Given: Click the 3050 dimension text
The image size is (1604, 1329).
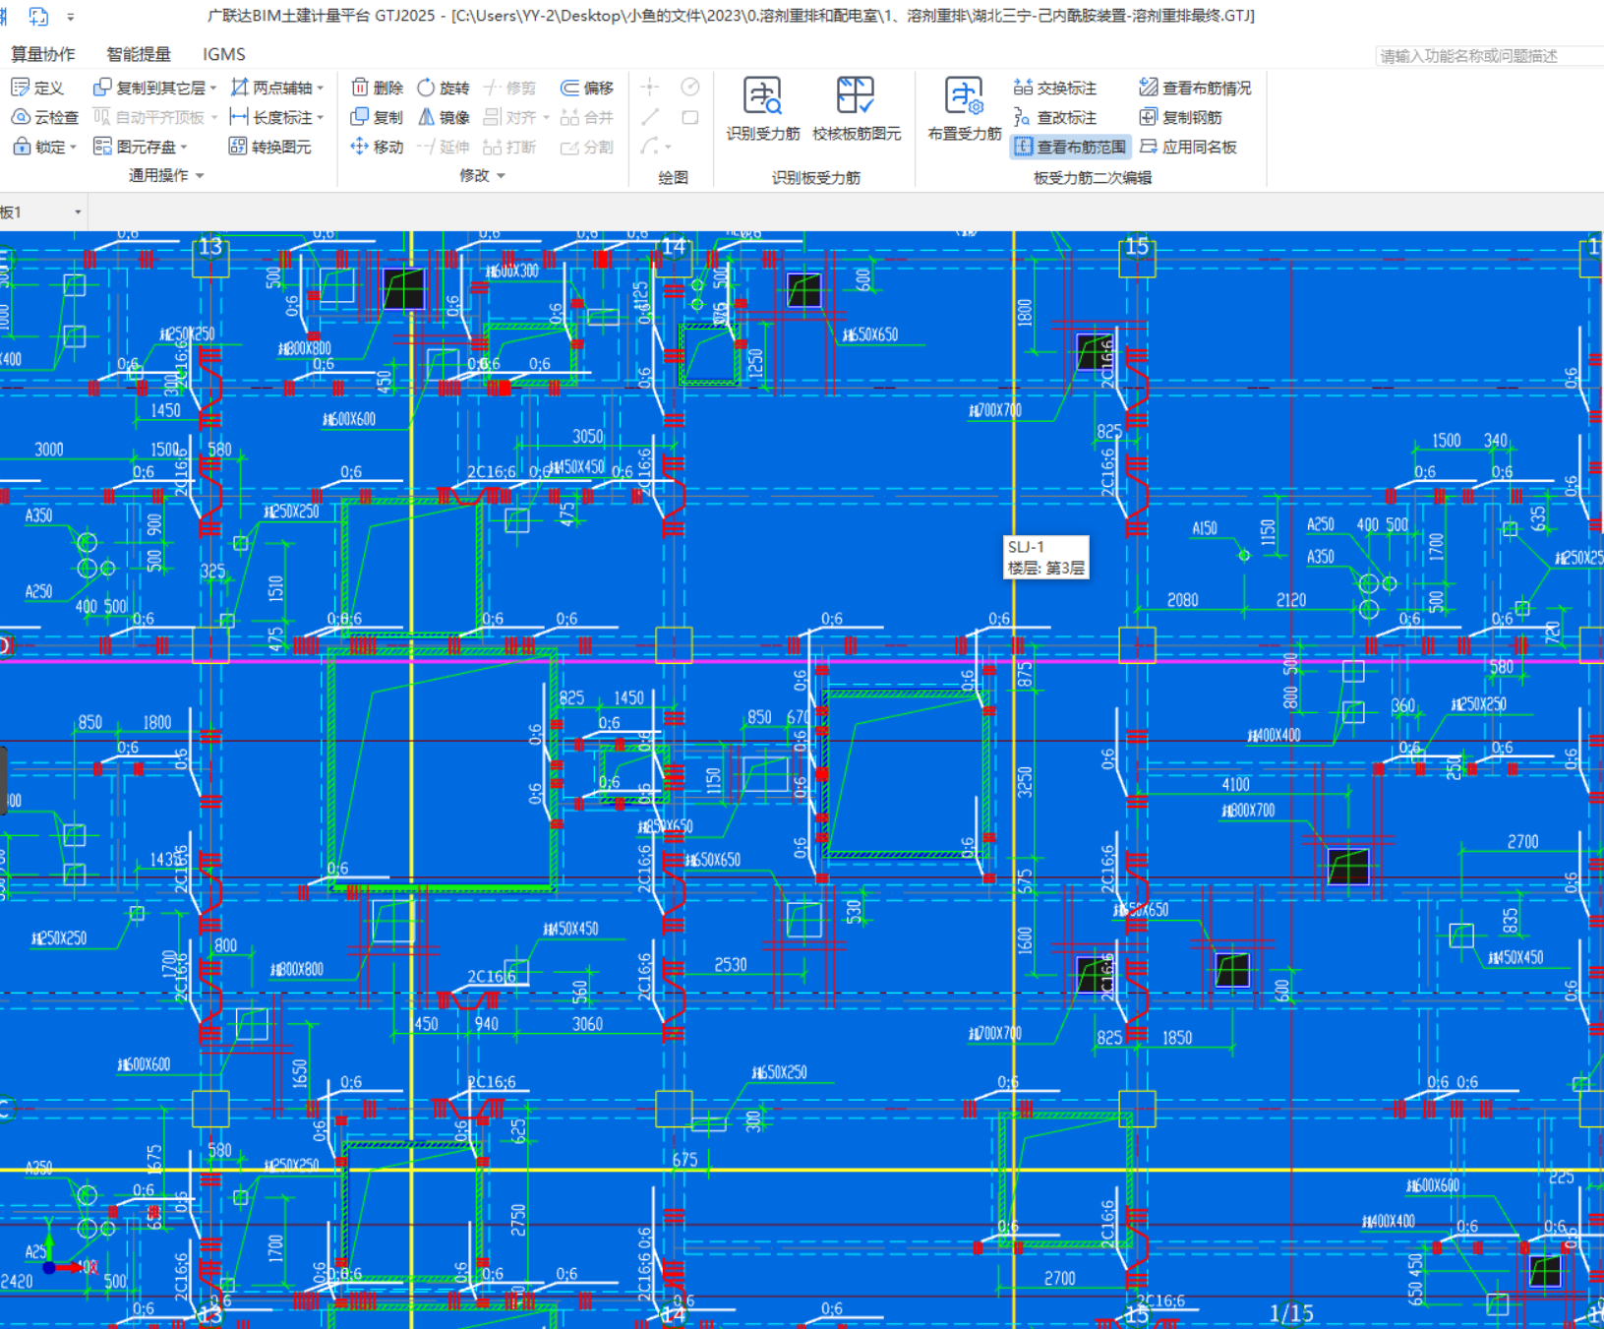Looking at the screenshot, I should coord(588,436).
